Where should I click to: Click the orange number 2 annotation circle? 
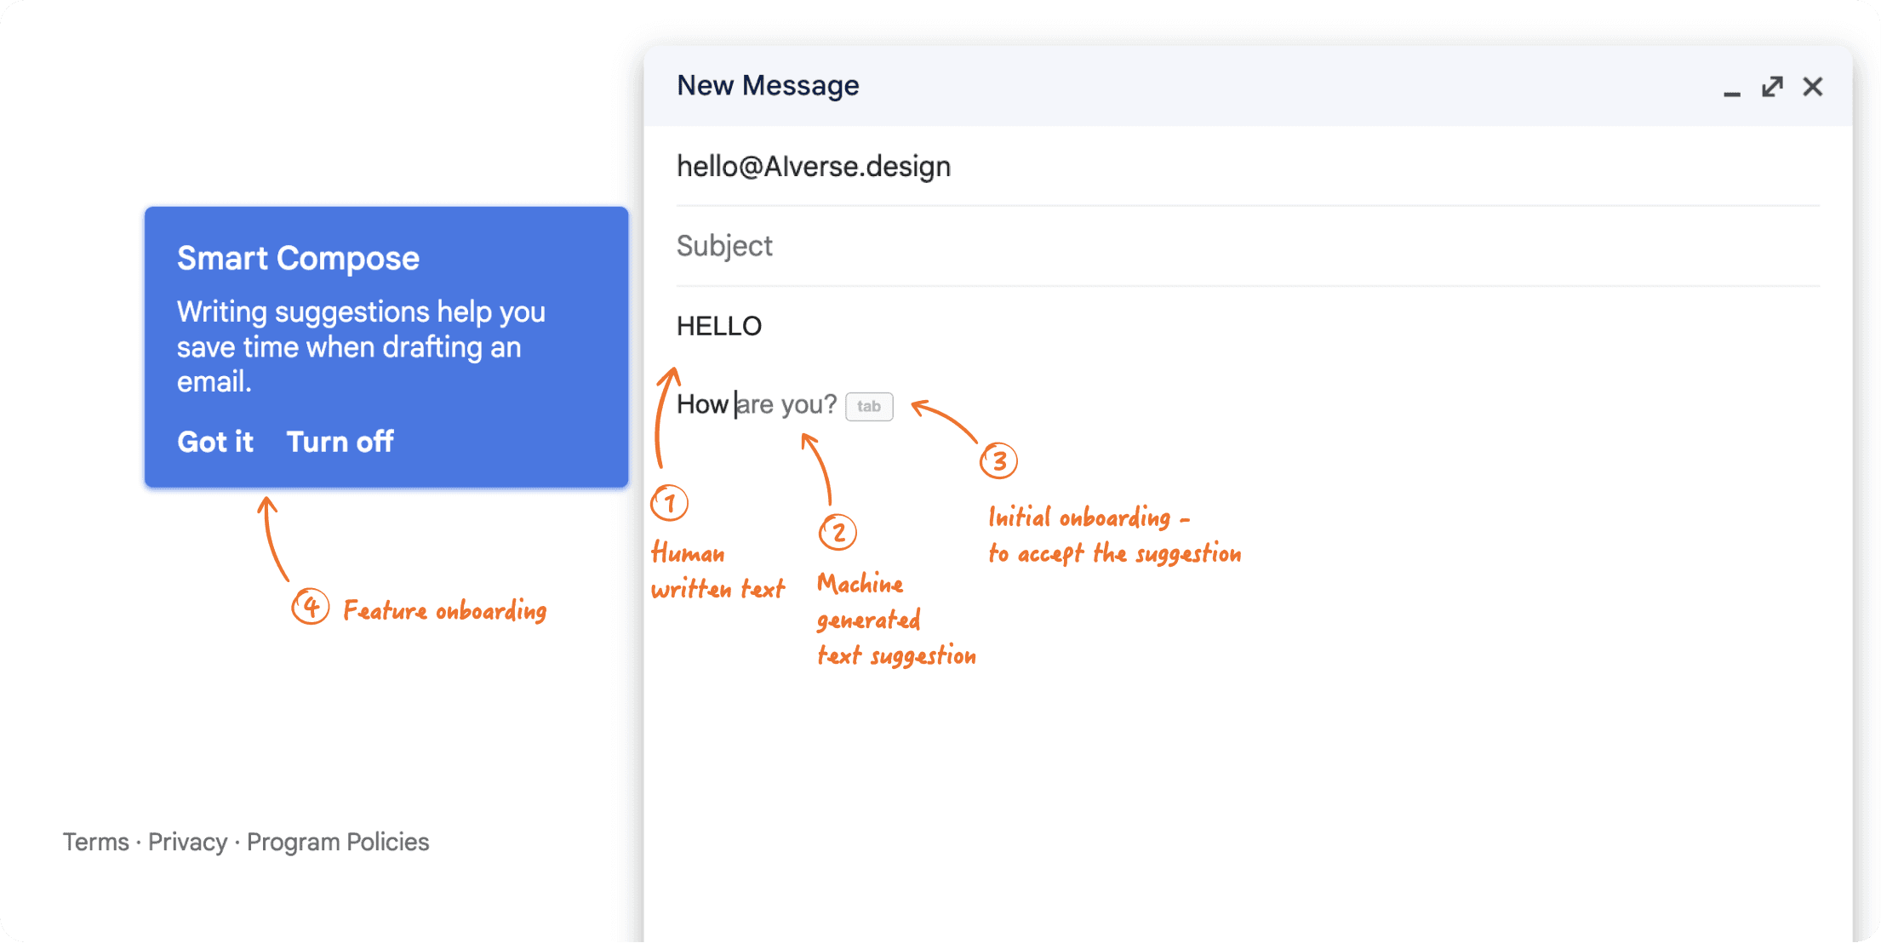tap(838, 531)
